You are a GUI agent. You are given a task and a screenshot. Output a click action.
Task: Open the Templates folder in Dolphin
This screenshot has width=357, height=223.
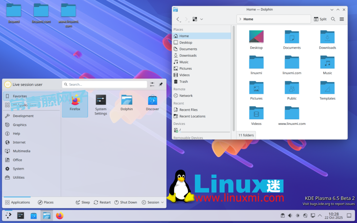[x=327, y=91]
